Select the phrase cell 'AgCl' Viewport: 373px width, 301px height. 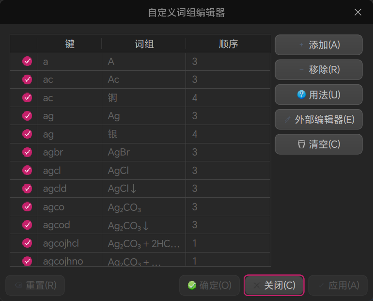click(144, 170)
